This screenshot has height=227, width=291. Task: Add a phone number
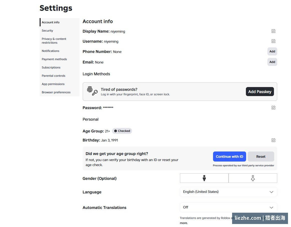point(272,51)
